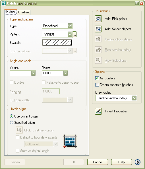Click the hatch origin brick preview image
Viewport: 145px width, 169px height.
[70, 141]
